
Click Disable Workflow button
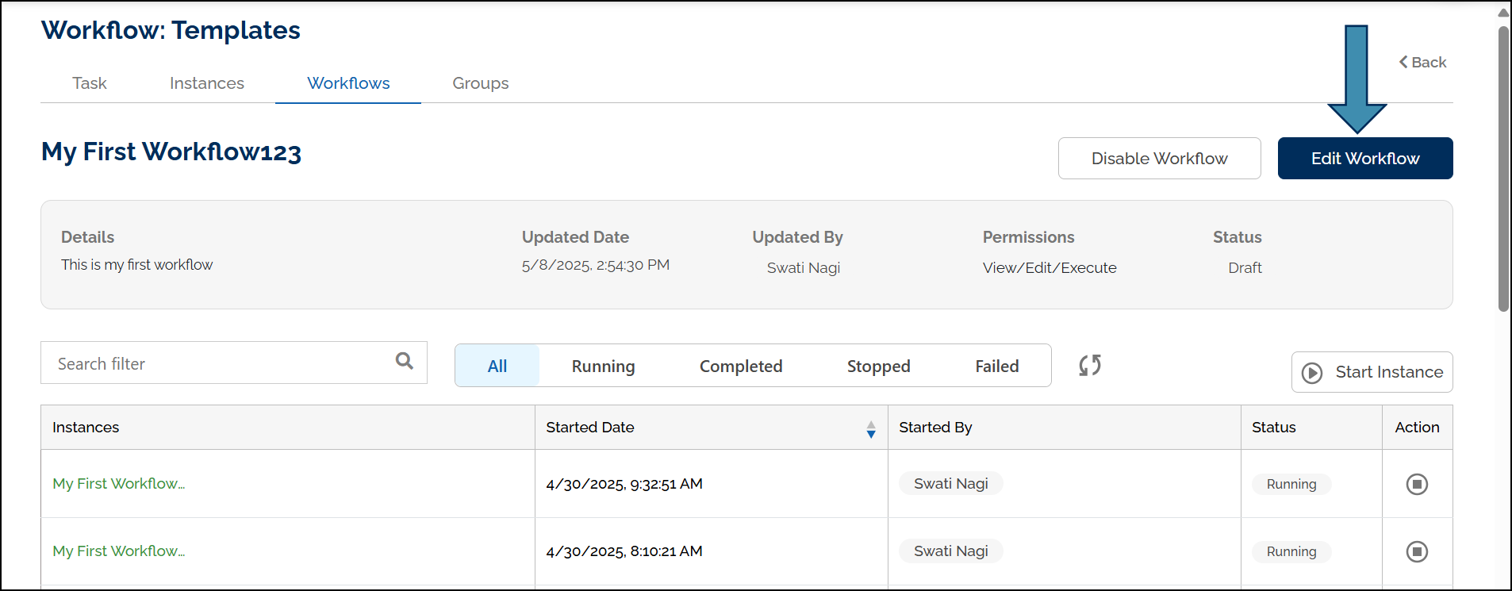pos(1159,159)
